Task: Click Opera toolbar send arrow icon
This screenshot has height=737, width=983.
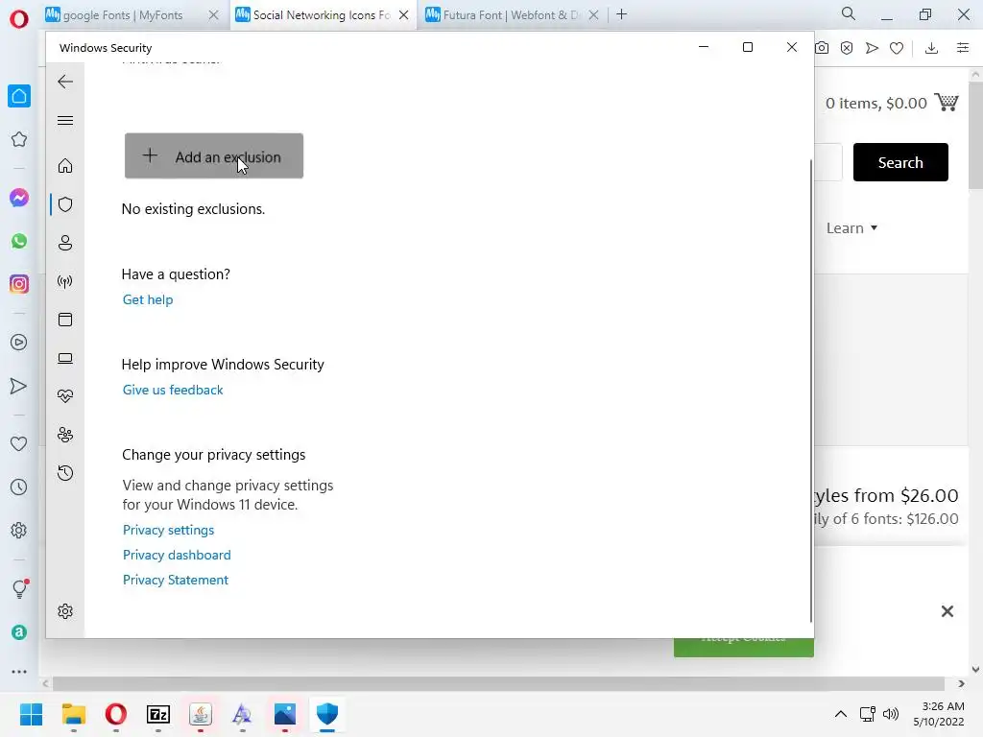Action: (x=872, y=48)
